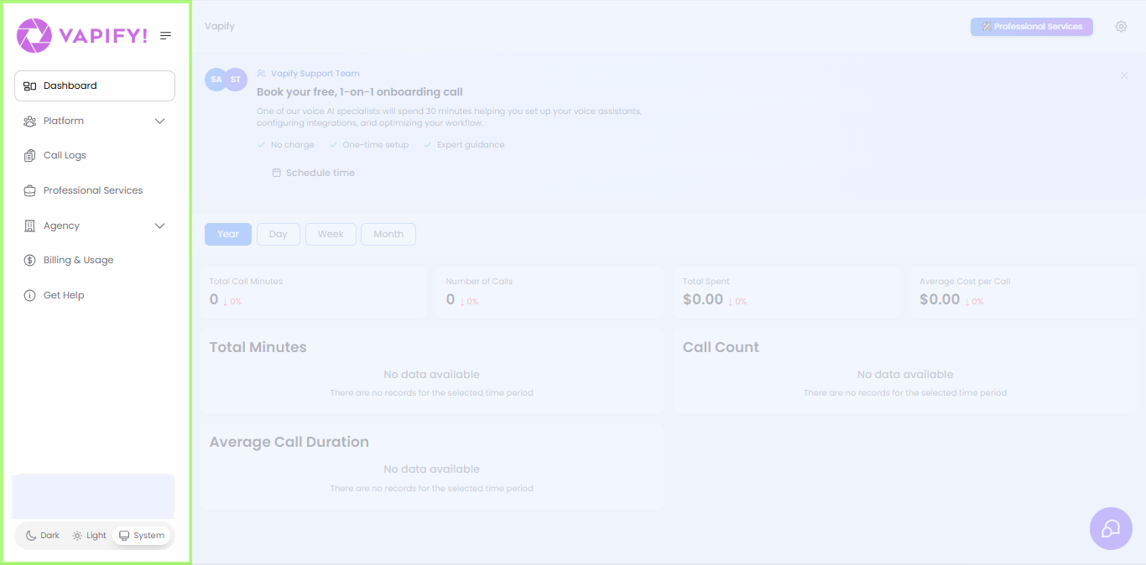
Task: Click the Number of Calls stat card
Action: coord(550,293)
